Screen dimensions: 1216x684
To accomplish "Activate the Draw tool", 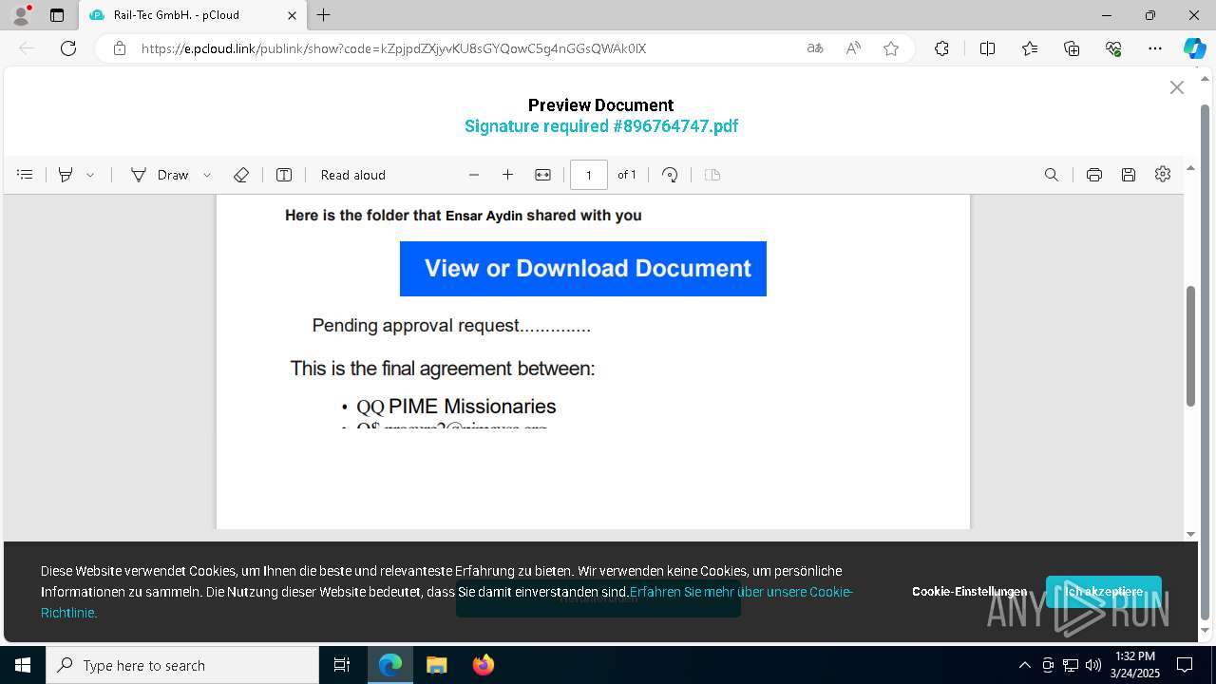I will [x=160, y=175].
